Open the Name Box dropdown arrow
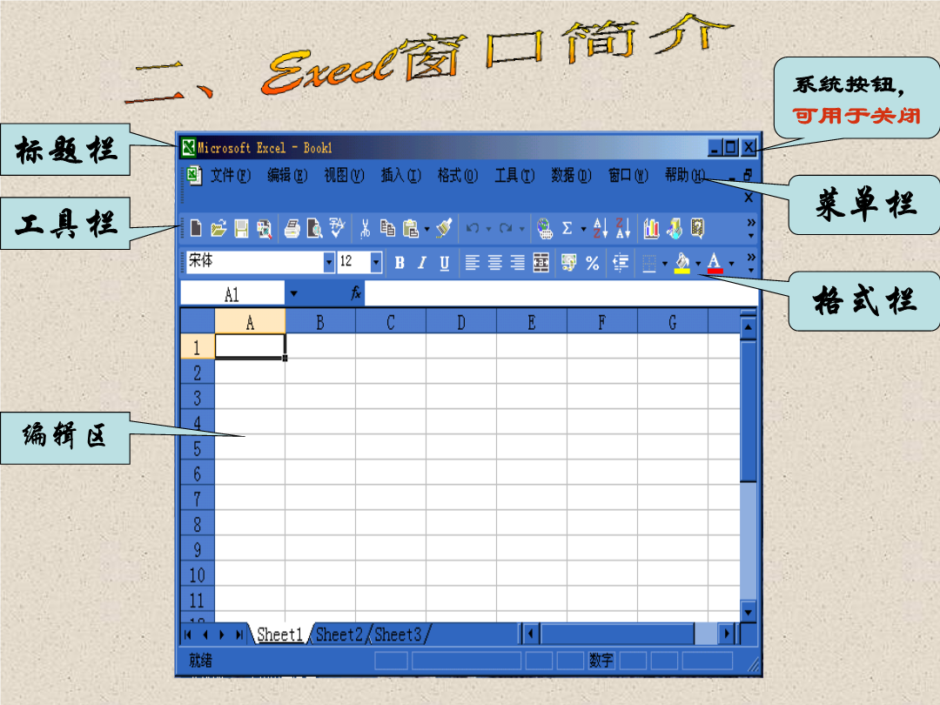This screenshot has width=940, height=705. 294,294
